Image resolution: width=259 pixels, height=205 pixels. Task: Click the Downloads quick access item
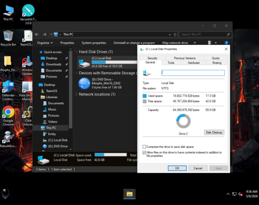click(53, 65)
